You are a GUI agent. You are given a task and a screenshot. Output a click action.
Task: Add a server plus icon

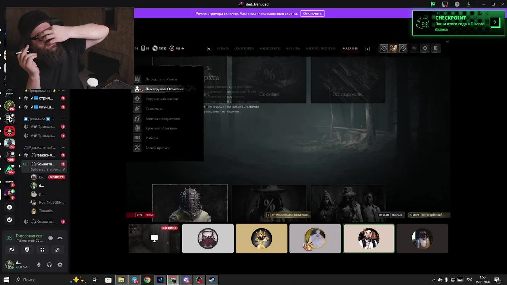coord(10,207)
